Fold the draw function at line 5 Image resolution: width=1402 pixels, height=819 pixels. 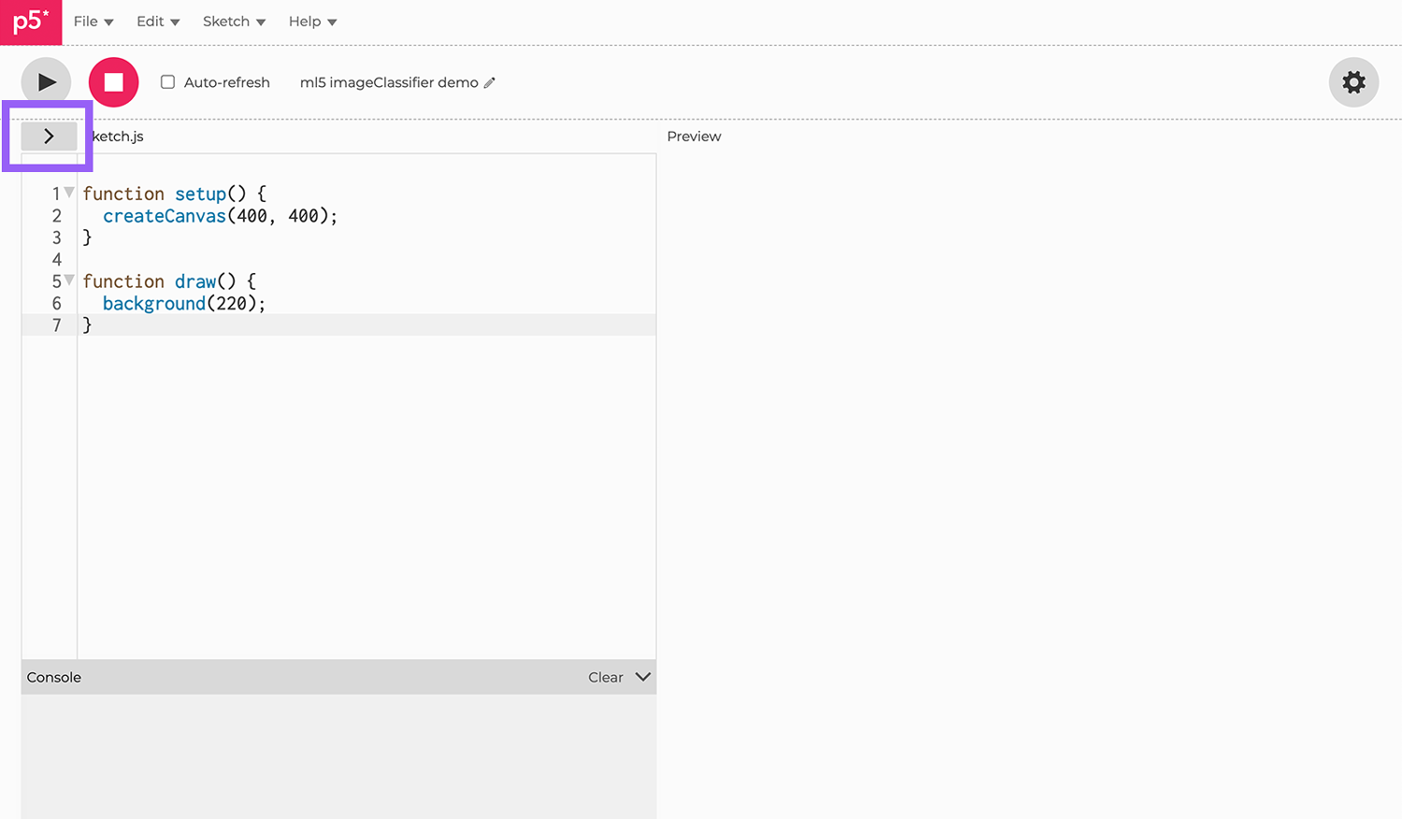(x=69, y=280)
